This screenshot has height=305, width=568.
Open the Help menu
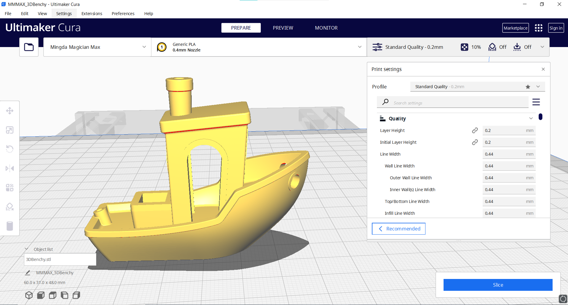click(x=148, y=14)
